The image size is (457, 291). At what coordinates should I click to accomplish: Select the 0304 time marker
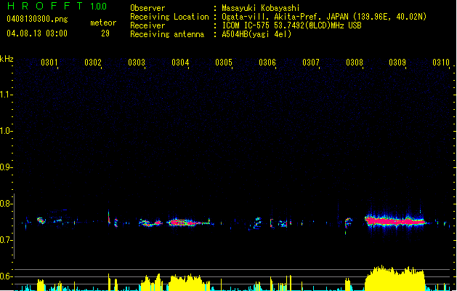180,63
